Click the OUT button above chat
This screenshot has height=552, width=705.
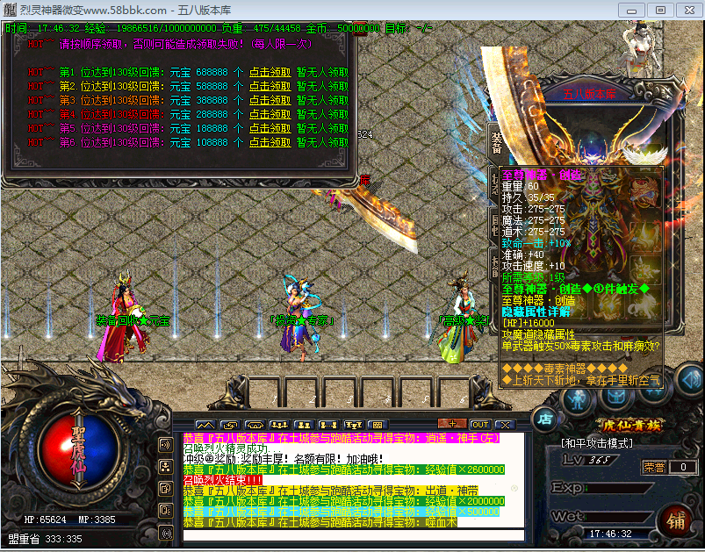480,425
